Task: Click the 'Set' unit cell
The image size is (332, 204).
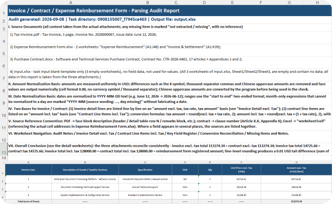Action: coord(185,179)
